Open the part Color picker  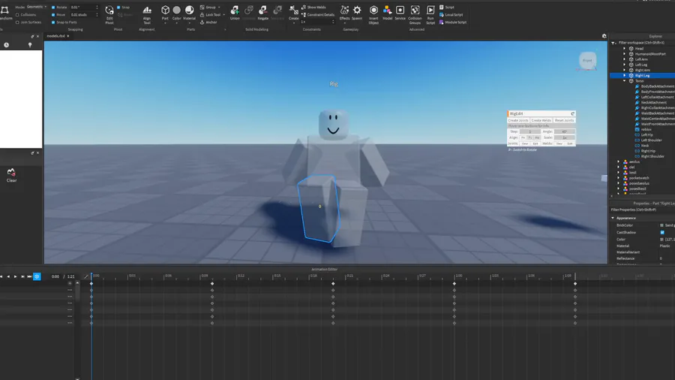[176, 13]
